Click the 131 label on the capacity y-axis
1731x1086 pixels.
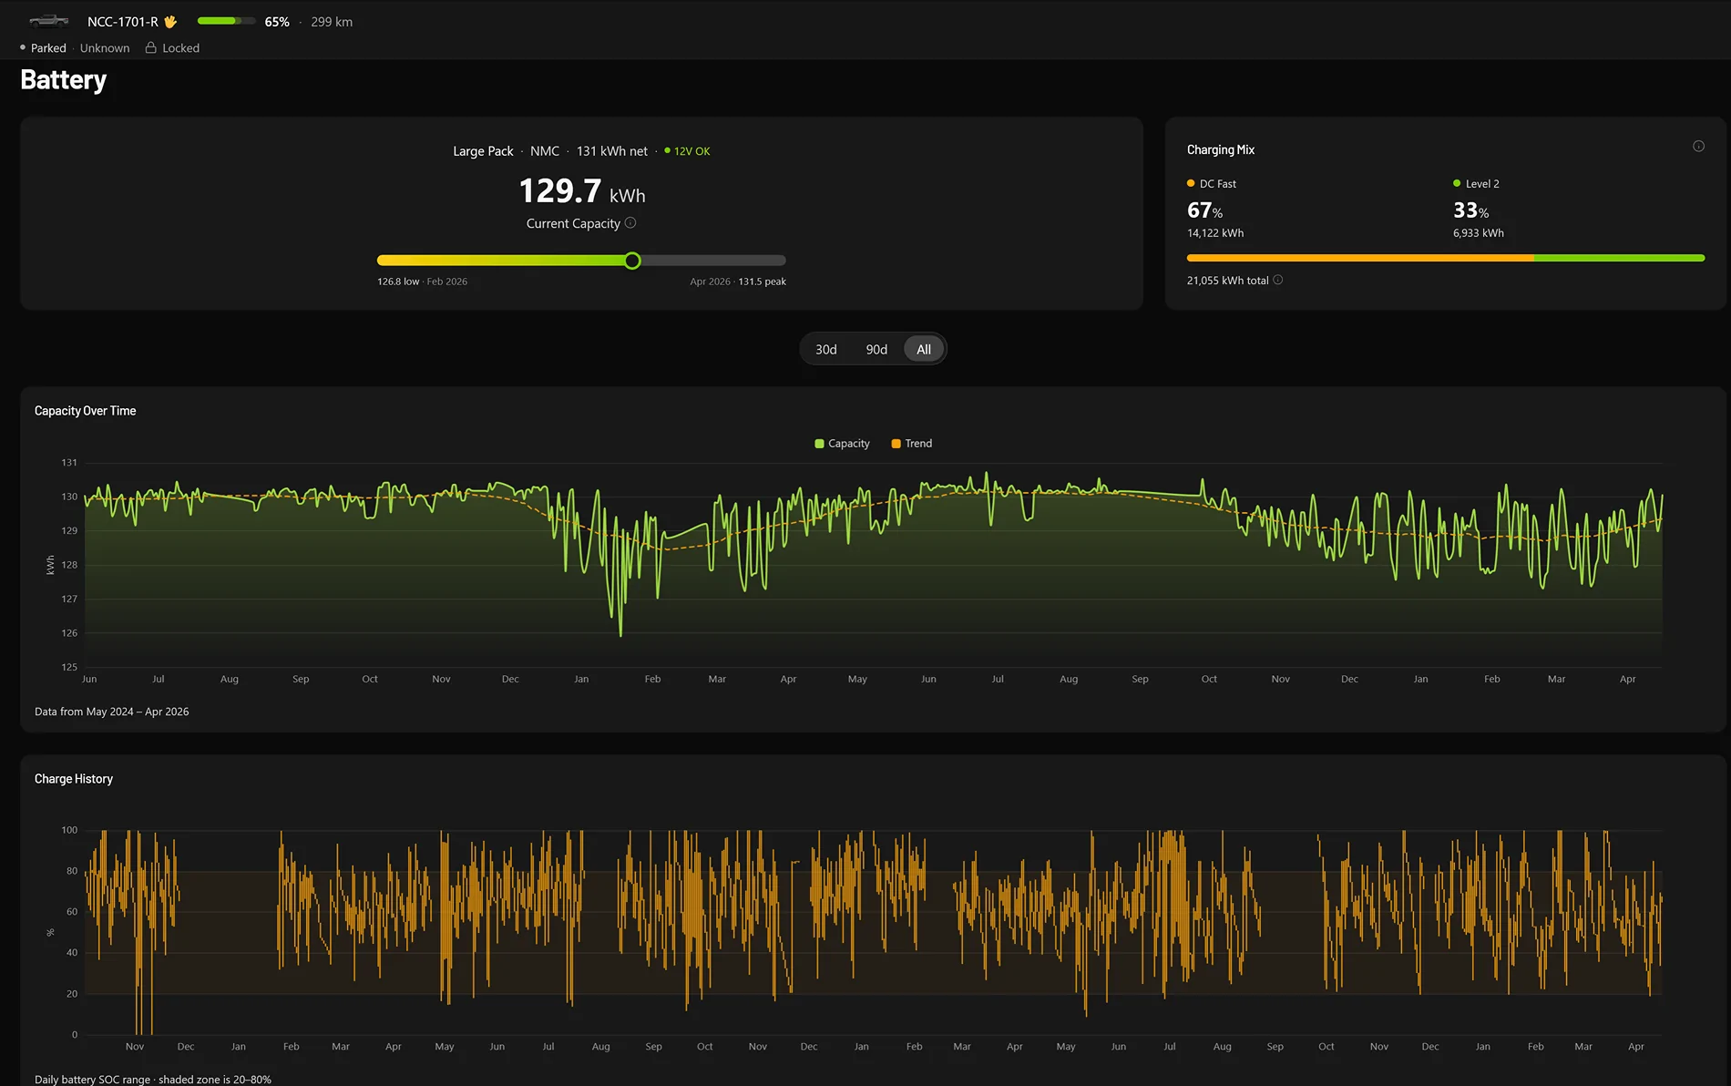coord(69,463)
